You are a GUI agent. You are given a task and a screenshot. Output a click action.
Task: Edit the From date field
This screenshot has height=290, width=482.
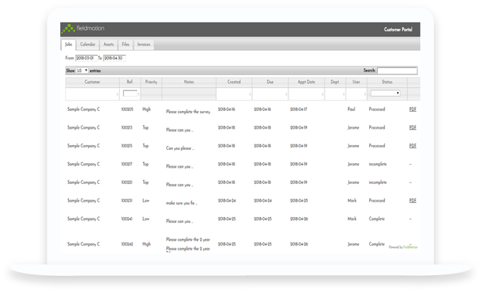(86, 58)
